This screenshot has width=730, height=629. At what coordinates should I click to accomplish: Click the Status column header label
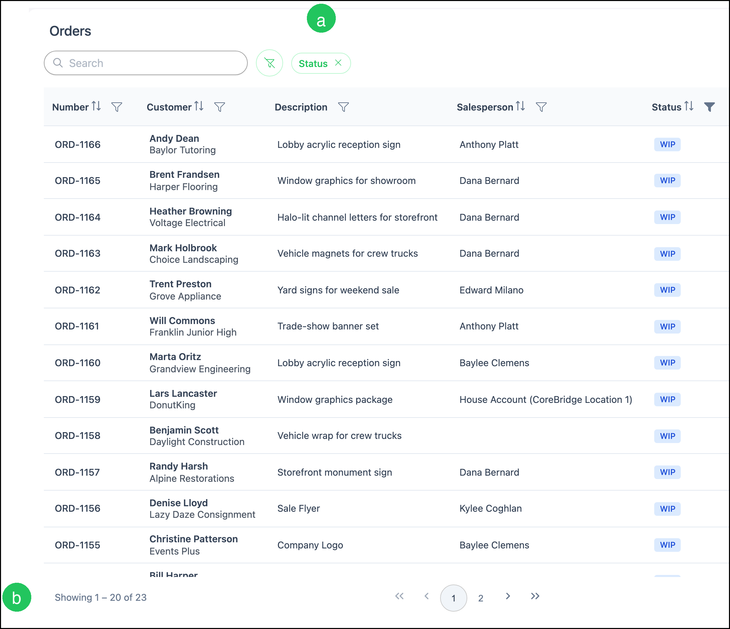pos(666,107)
